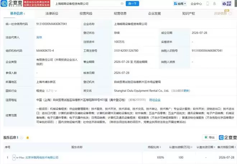This screenshot has height=164, width=237.
Task: Click the 上海市浦东新区 region value
Action: [46, 82]
